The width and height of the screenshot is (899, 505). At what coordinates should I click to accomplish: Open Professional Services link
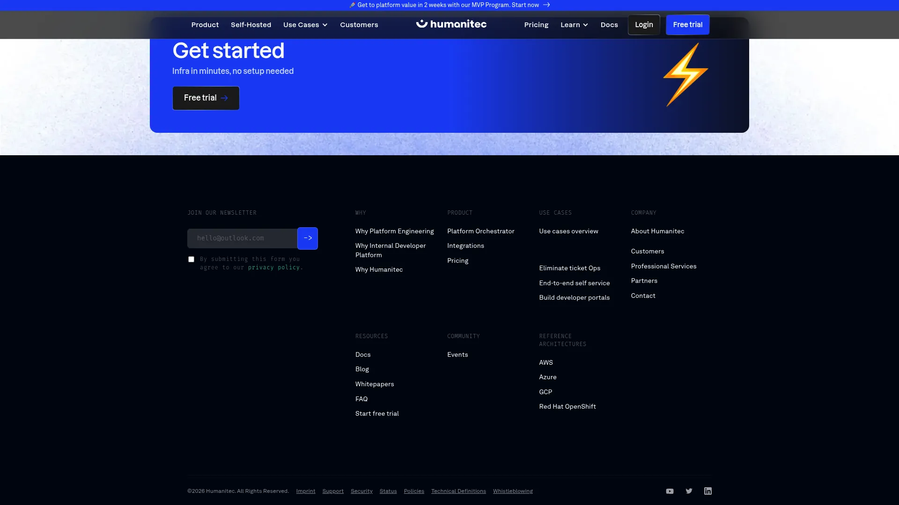click(x=663, y=267)
